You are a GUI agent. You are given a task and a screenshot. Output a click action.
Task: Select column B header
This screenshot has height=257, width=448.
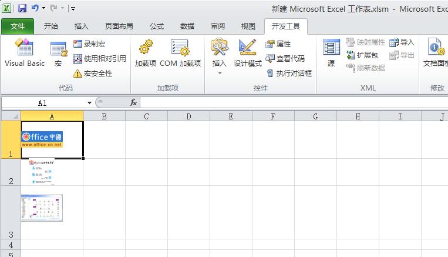click(105, 116)
